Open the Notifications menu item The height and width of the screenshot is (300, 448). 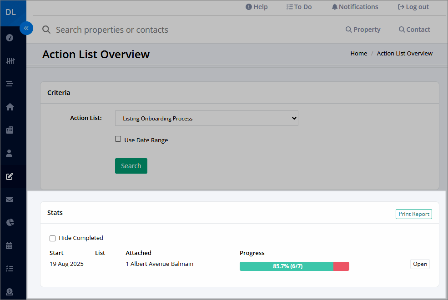pos(355,7)
